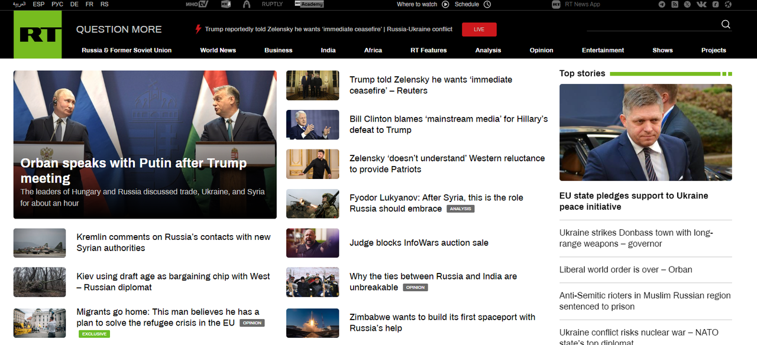757x345 pixels.
Task: Click Bill Clinton article thumbnail
Action: [313, 125]
